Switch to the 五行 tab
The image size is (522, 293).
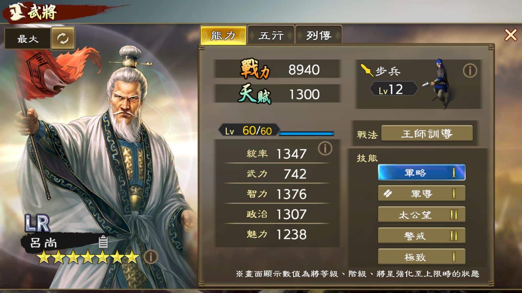(271, 35)
